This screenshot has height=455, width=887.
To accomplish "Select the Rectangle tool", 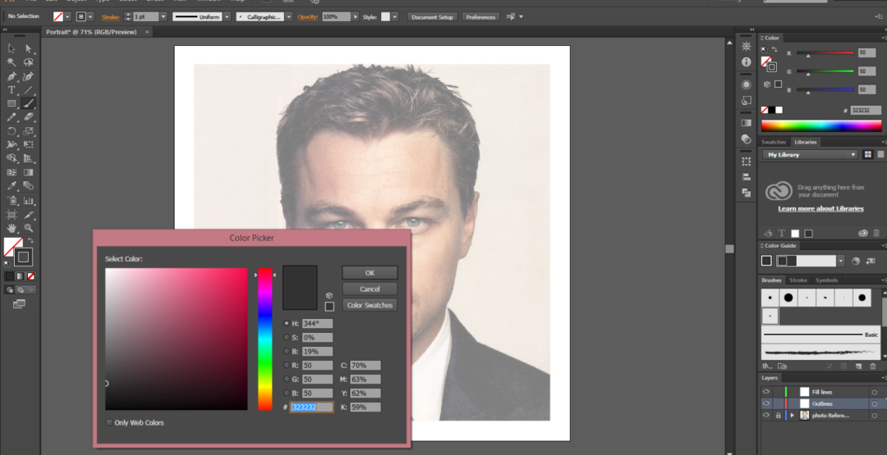I will click(11, 103).
